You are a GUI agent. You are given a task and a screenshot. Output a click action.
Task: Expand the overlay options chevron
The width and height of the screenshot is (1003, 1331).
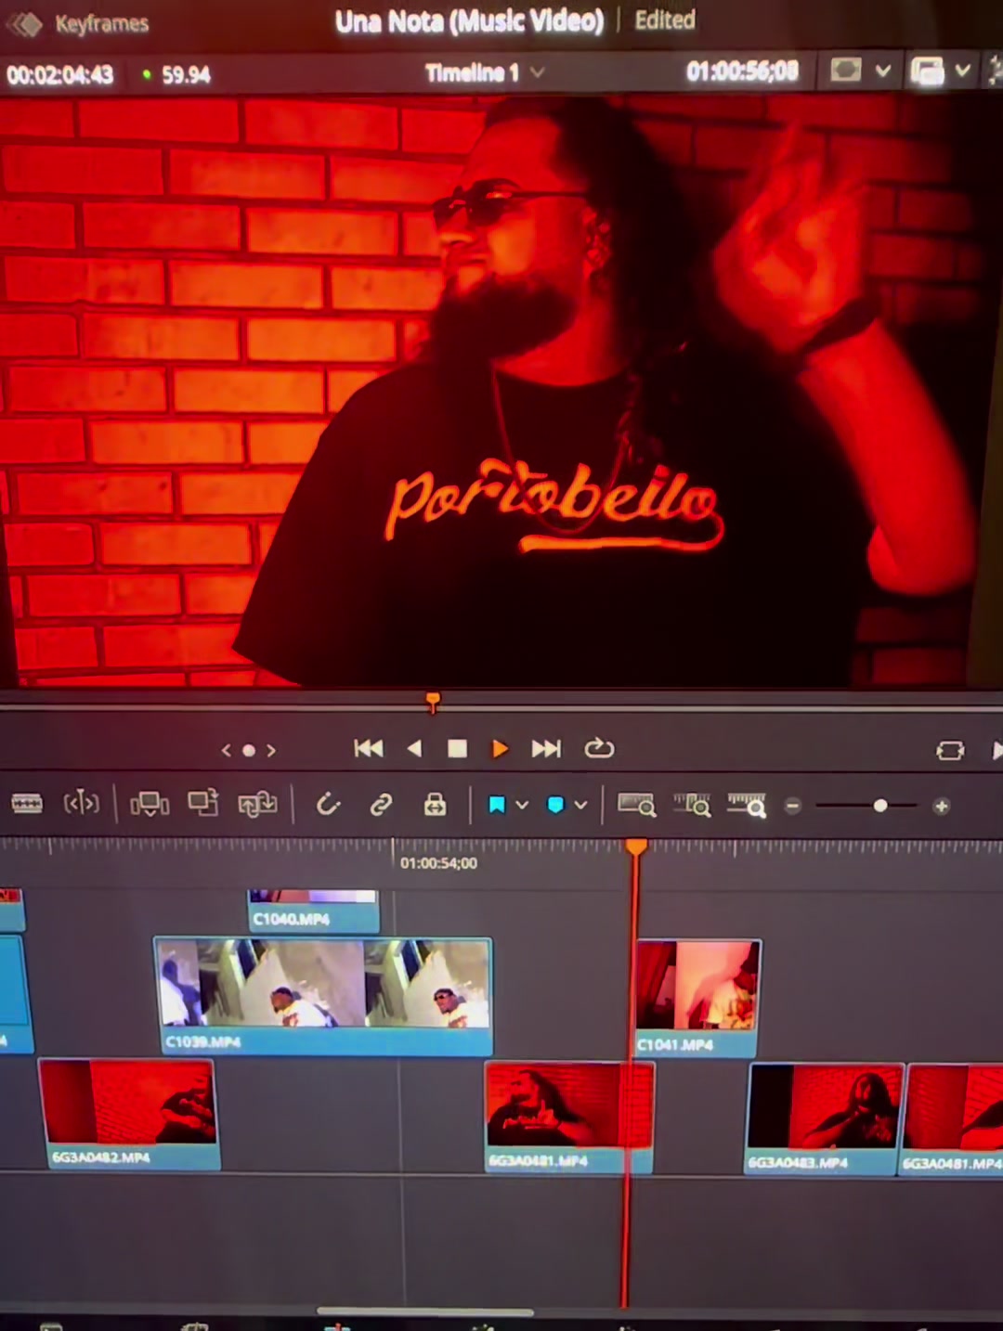click(x=962, y=70)
